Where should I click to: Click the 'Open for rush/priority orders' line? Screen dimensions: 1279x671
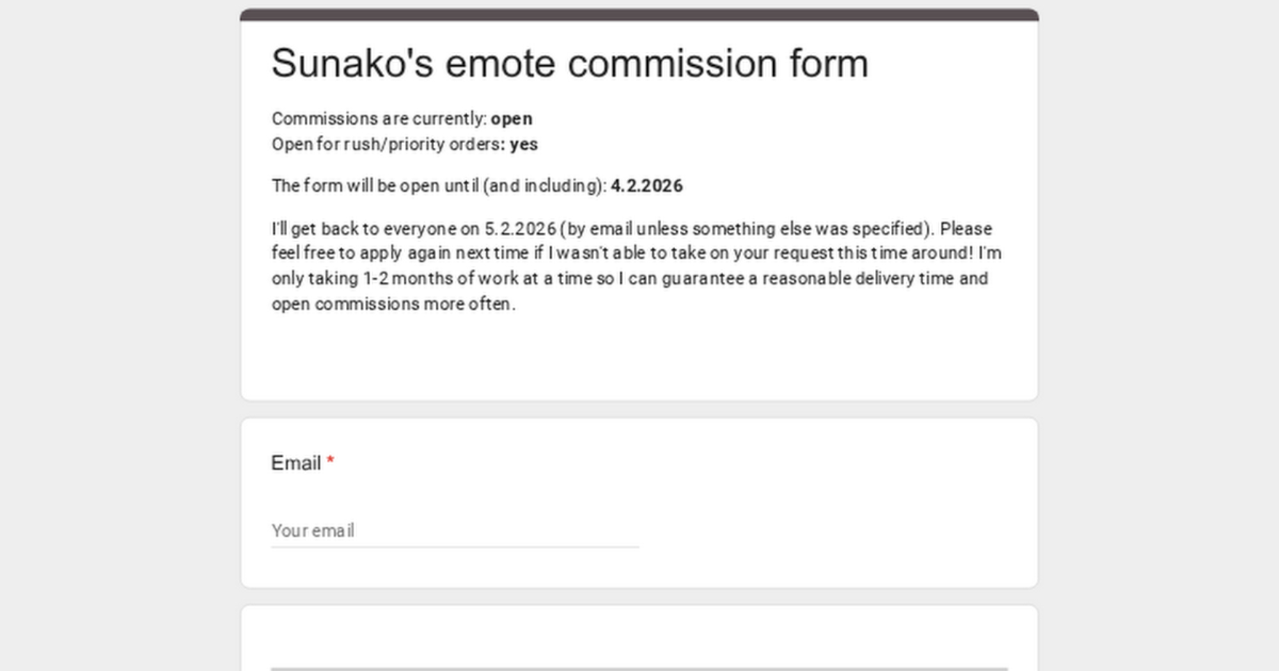(388, 144)
